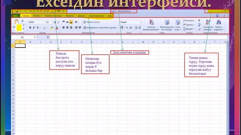Click the red font color A icon
Image resolution: width=241 pixels, height=135 pixels.
57,27
